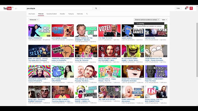This screenshot has height=111, width=198.
Task: Open the Funny Montage thumbnail
Action: tap(133, 92)
